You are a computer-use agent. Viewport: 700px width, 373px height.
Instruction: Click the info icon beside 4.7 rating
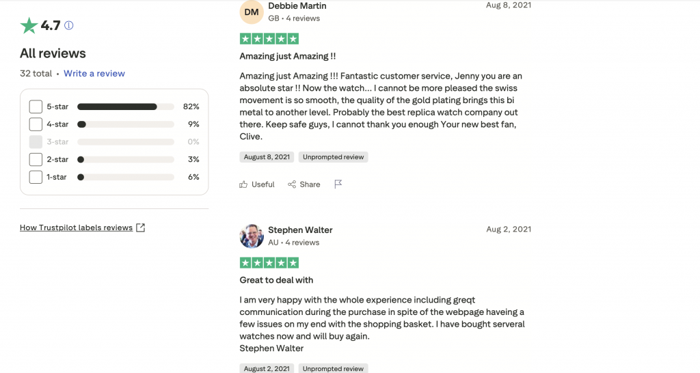pos(68,26)
